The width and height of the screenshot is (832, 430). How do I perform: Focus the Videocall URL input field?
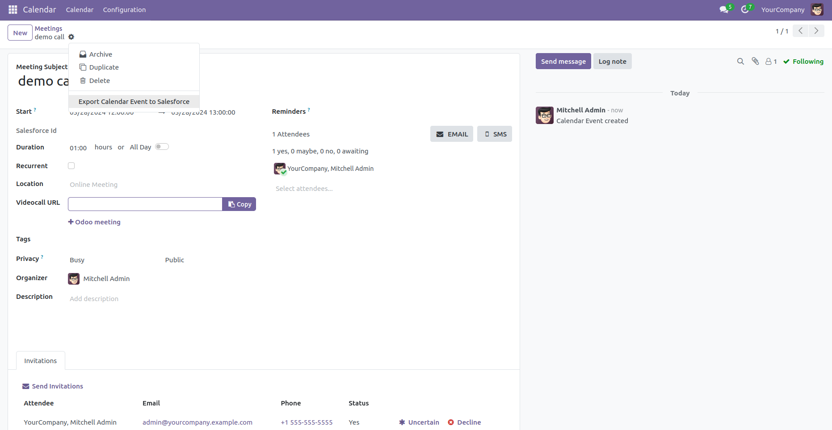point(145,204)
